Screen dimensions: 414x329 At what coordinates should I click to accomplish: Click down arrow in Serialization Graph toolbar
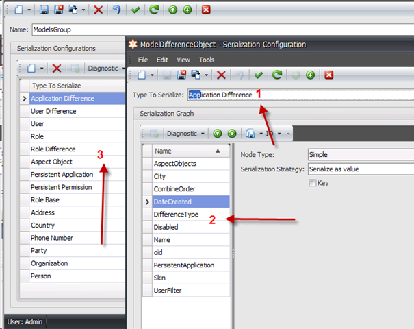(232, 134)
